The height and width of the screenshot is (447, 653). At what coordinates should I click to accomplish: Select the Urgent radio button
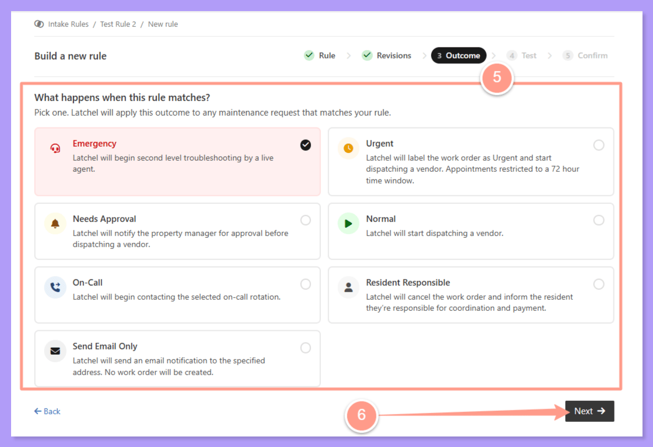(599, 145)
